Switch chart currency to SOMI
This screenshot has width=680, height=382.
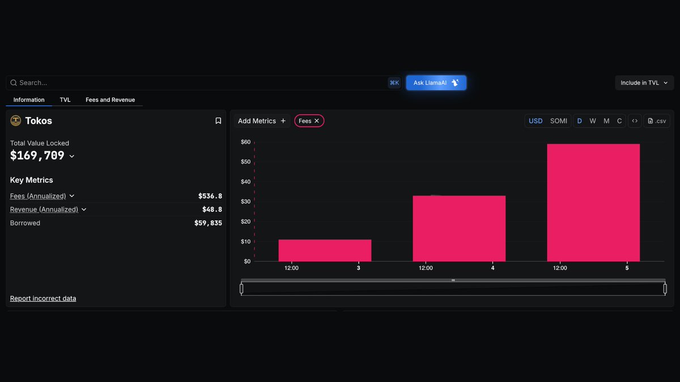point(559,121)
